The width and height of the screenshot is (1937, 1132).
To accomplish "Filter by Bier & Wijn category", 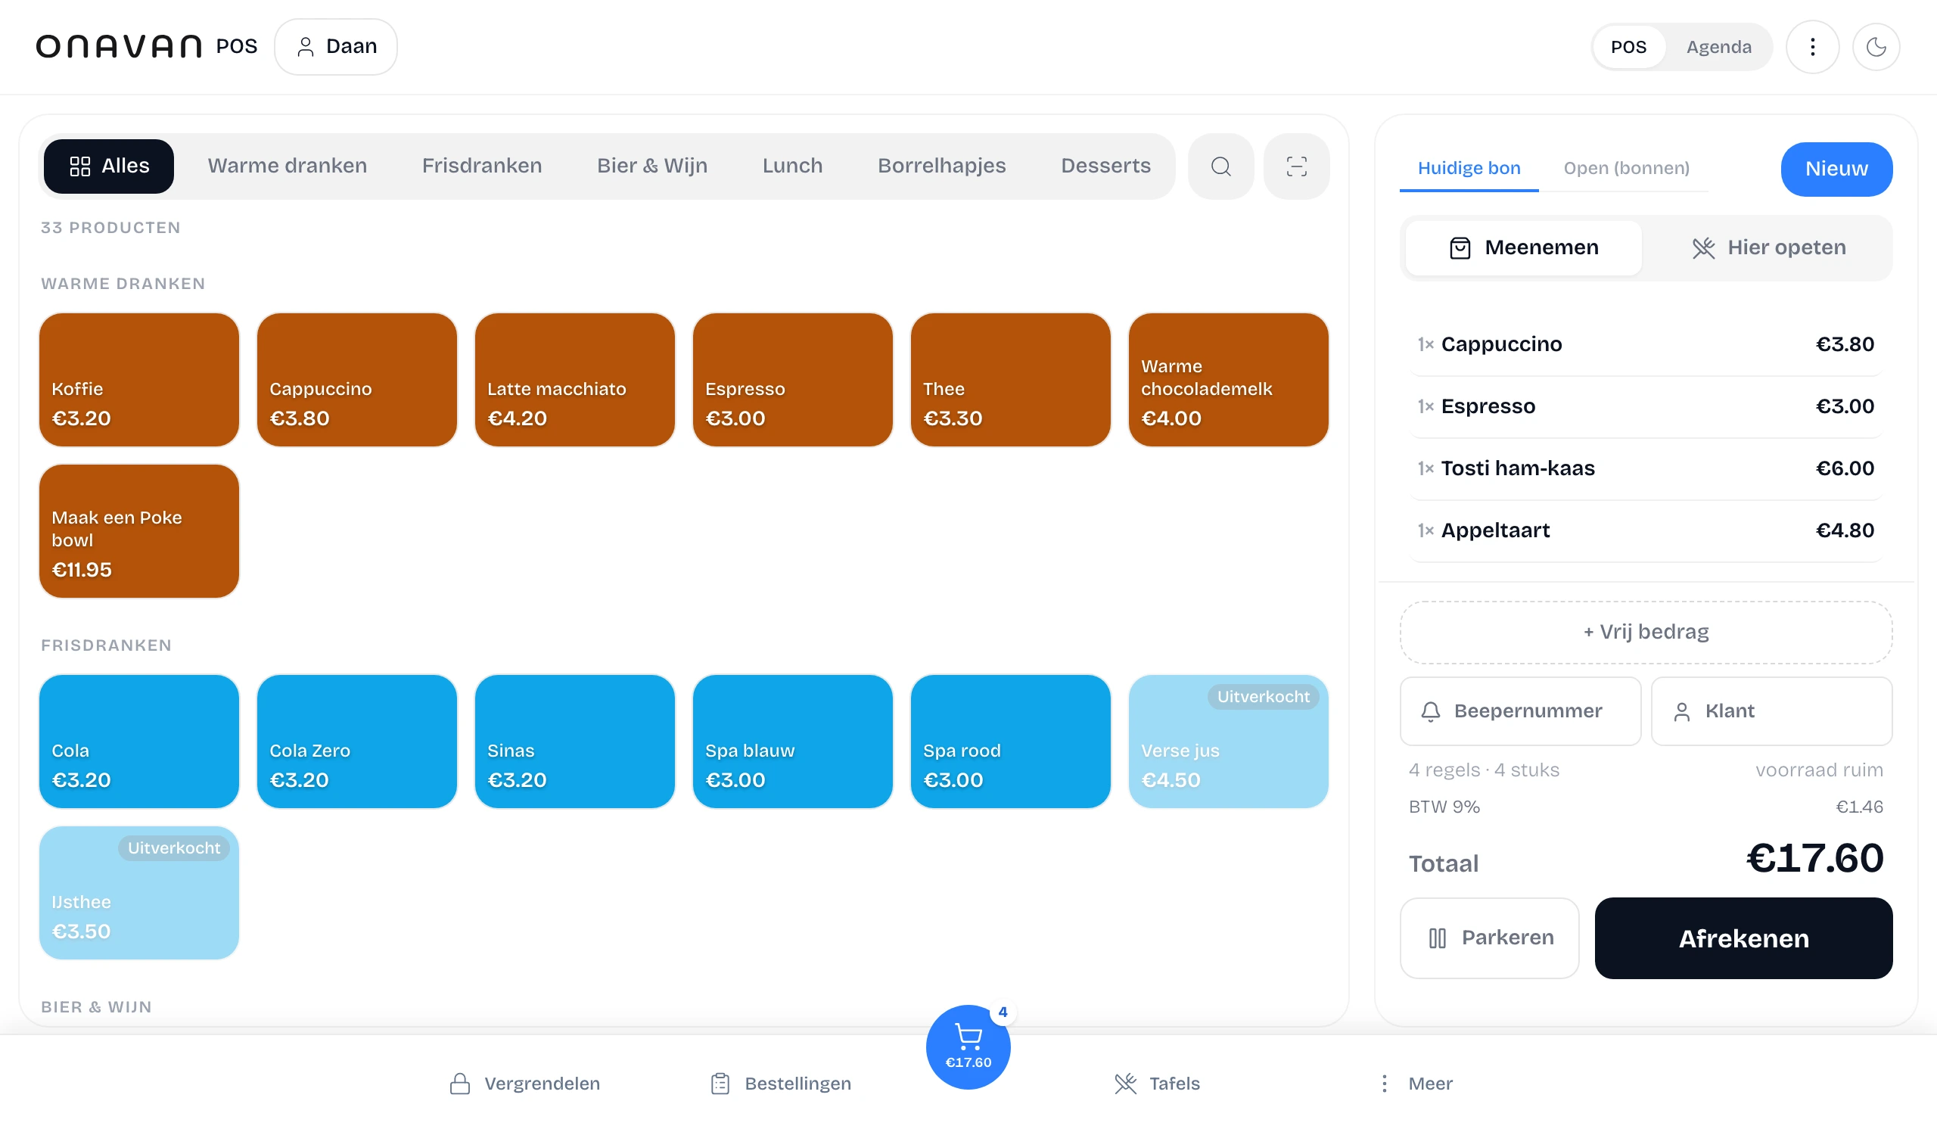I will [x=651, y=166].
